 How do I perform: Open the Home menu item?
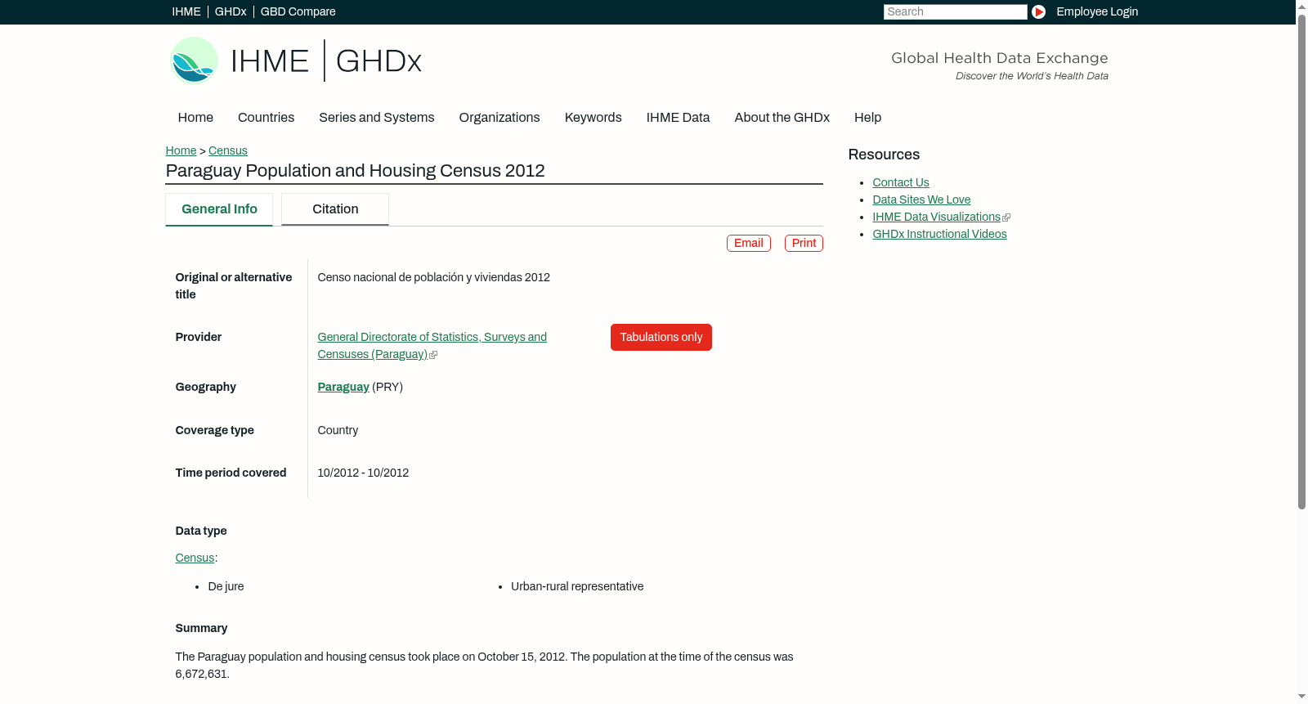pyautogui.click(x=195, y=118)
